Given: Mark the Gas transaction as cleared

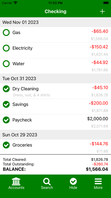Looking at the screenshot, I should tap(6, 33).
